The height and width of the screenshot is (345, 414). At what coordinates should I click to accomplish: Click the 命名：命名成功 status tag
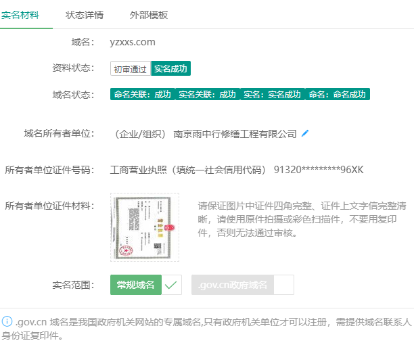tap(337, 95)
